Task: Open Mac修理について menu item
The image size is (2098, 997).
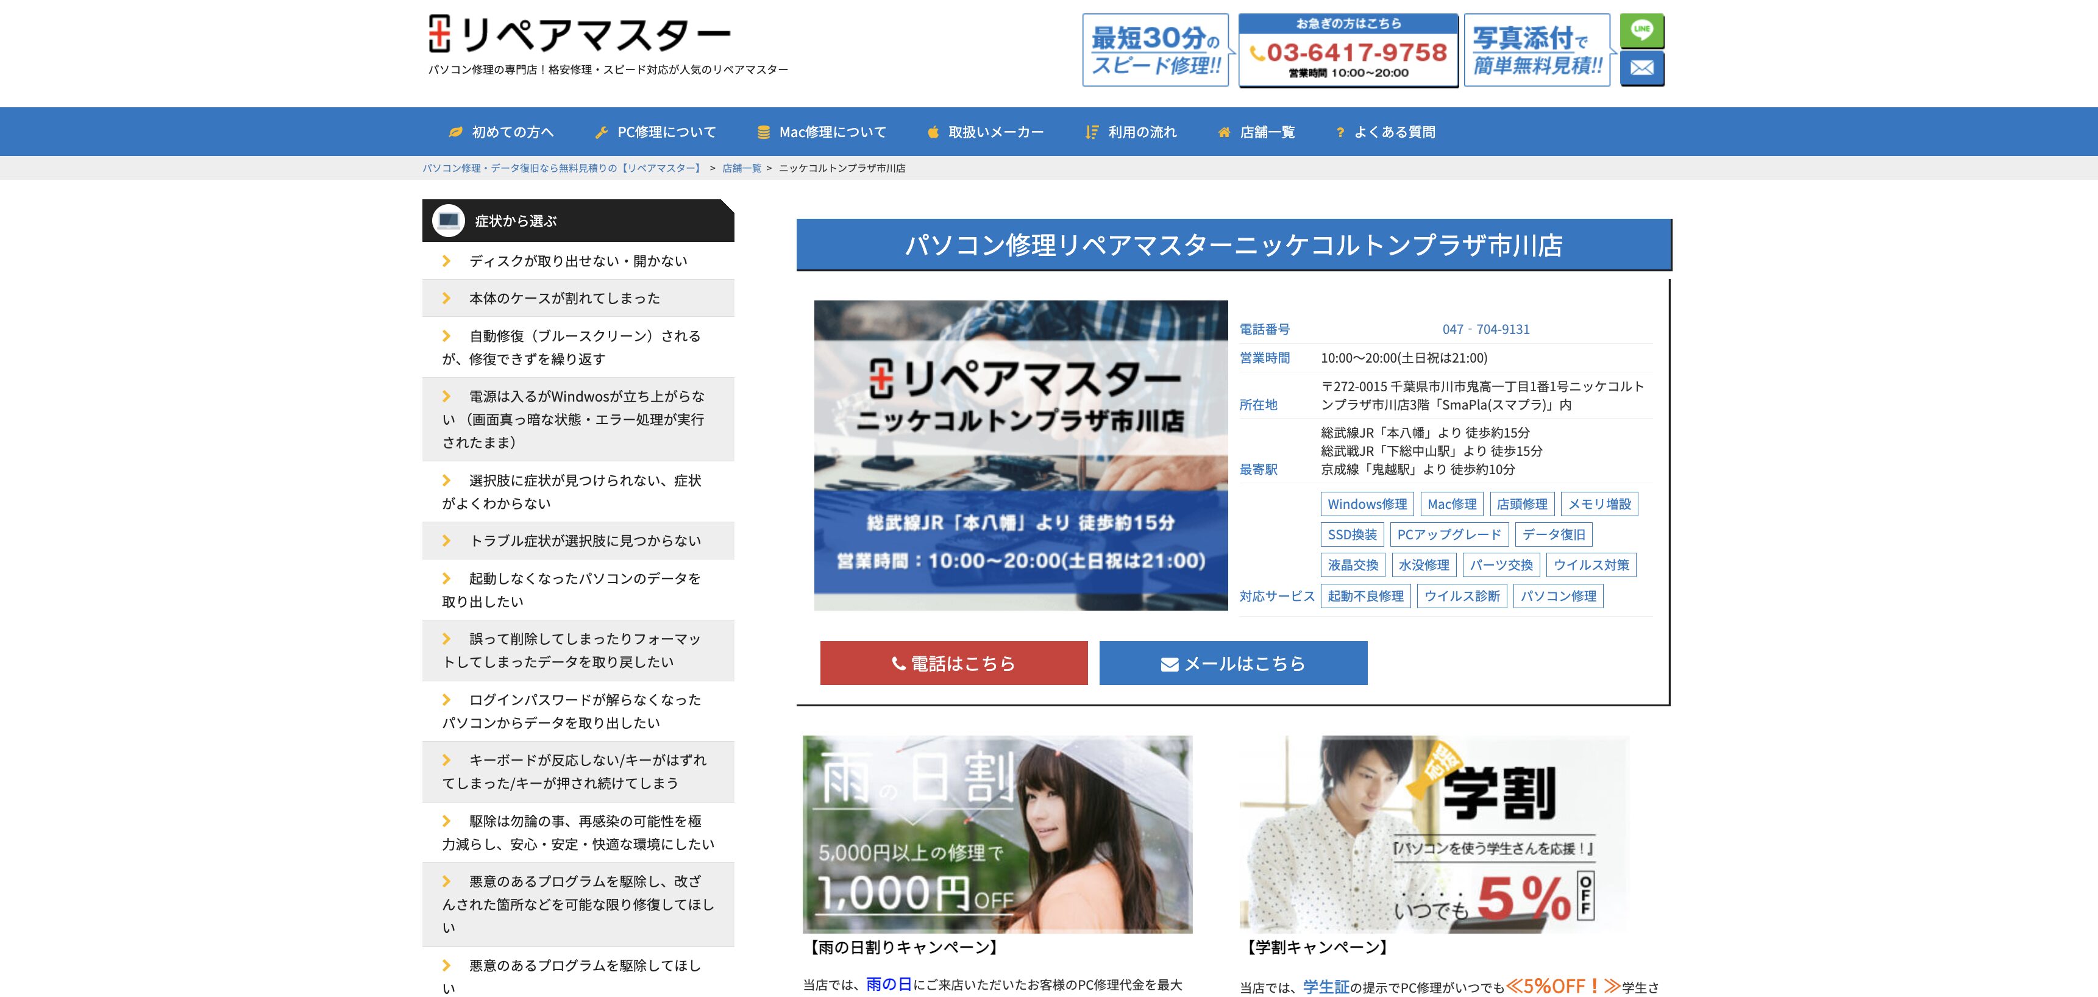Action: (x=822, y=132)
